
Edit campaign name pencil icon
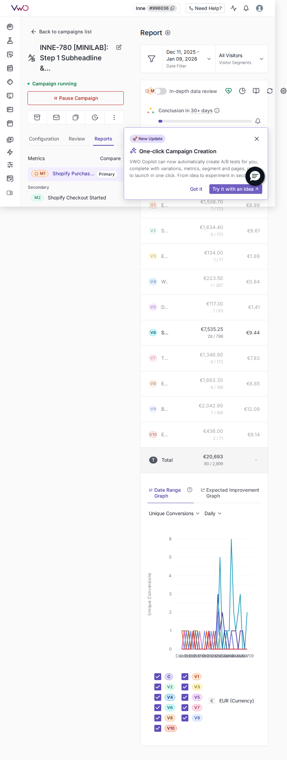pyautogui.click(x=119, y=48)
